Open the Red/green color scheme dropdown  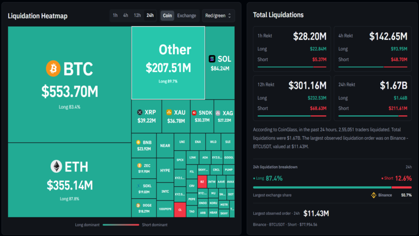tap(218, 15)
